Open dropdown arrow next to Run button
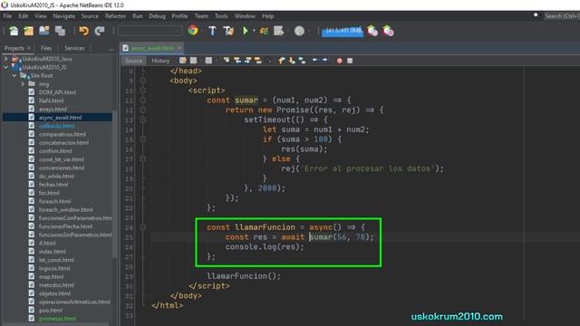Image resolution: width=580 pixels, height=326 pixels. click(x=254, y=31)
